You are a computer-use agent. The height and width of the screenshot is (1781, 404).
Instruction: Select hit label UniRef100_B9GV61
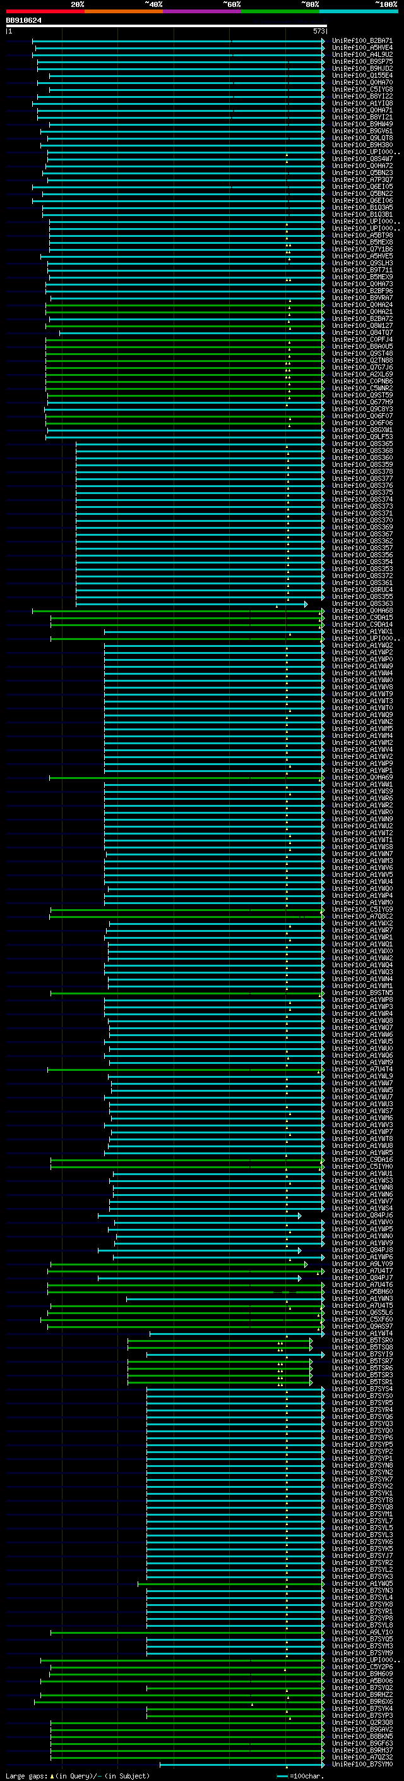pos(362,131)
